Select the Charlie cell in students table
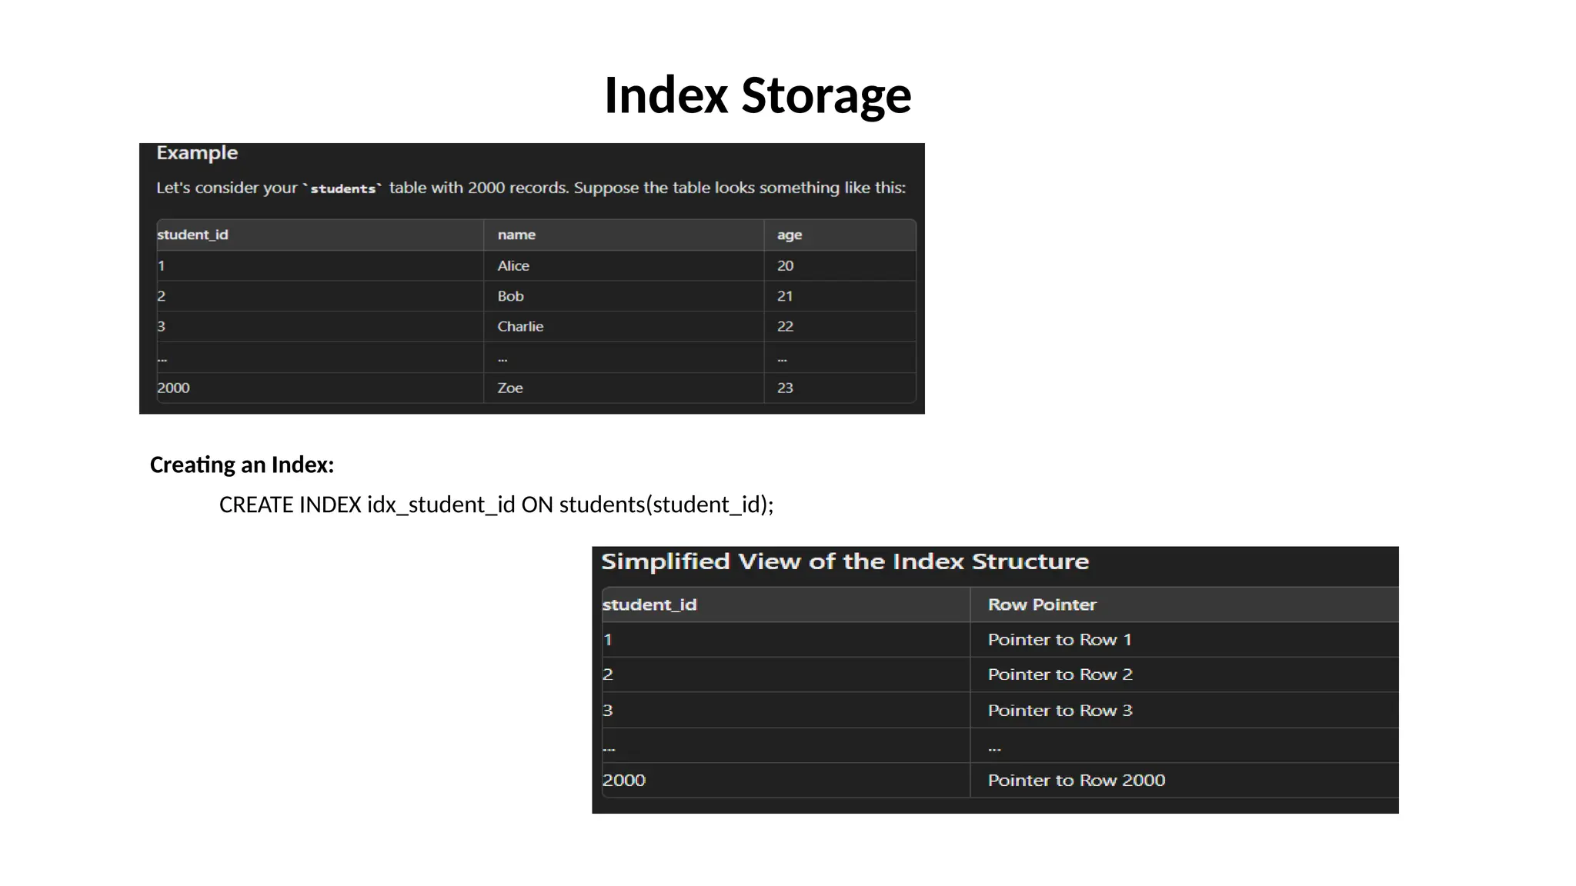1576x886 pixels. (x=520, y=326)
